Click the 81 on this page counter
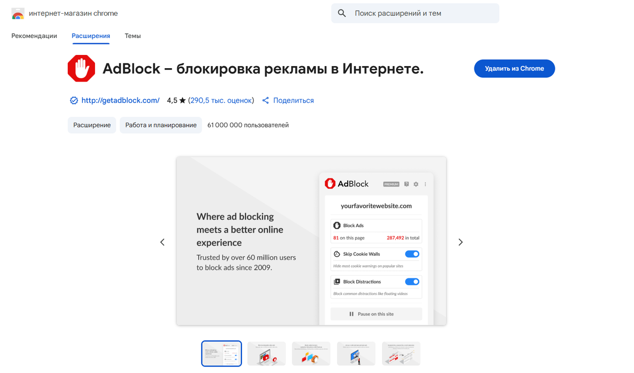Screen dimensions: 634x373 pyautogui.click(x=349, y=238)
